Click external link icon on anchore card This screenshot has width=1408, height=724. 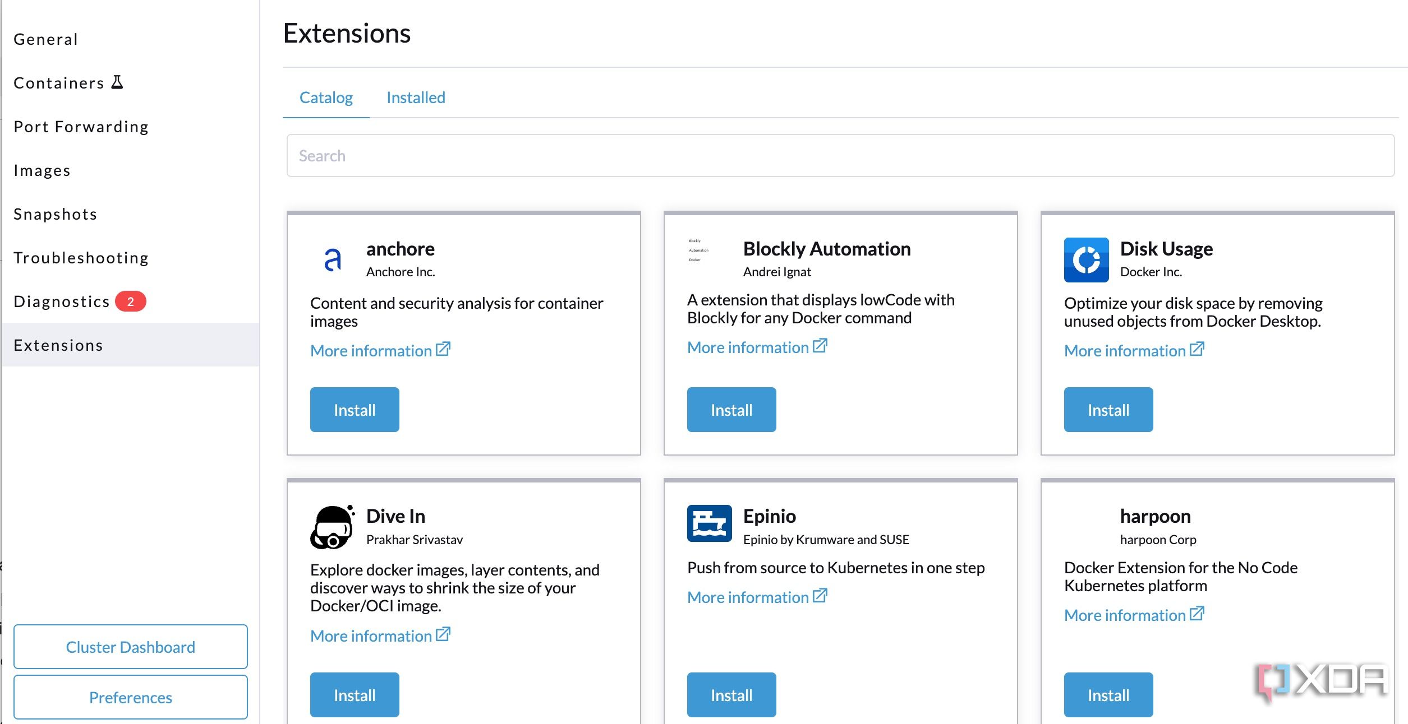[x=443, y=349]
